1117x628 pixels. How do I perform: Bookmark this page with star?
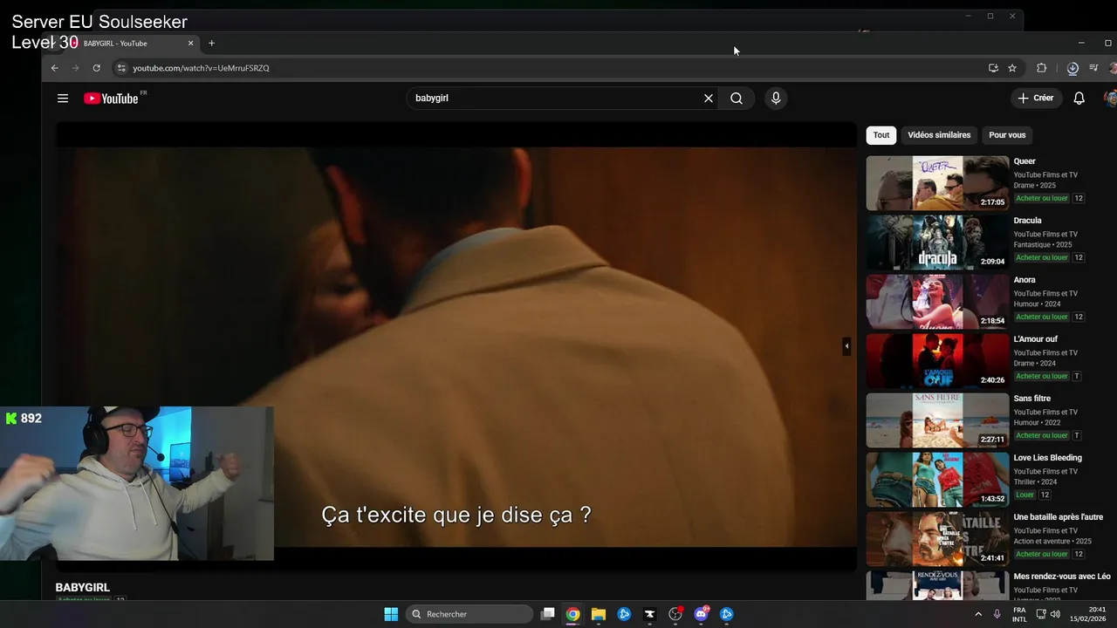coord(1012,68)
